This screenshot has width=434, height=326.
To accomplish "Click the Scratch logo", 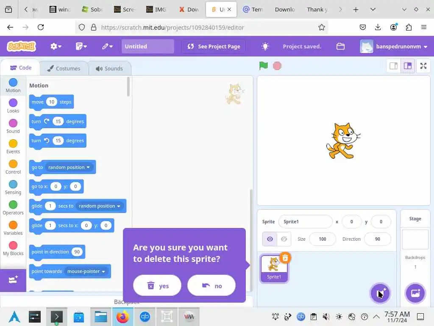I will [22, 46].
